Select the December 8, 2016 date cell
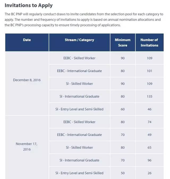170x179 pixels. click(x=27, y=80)
